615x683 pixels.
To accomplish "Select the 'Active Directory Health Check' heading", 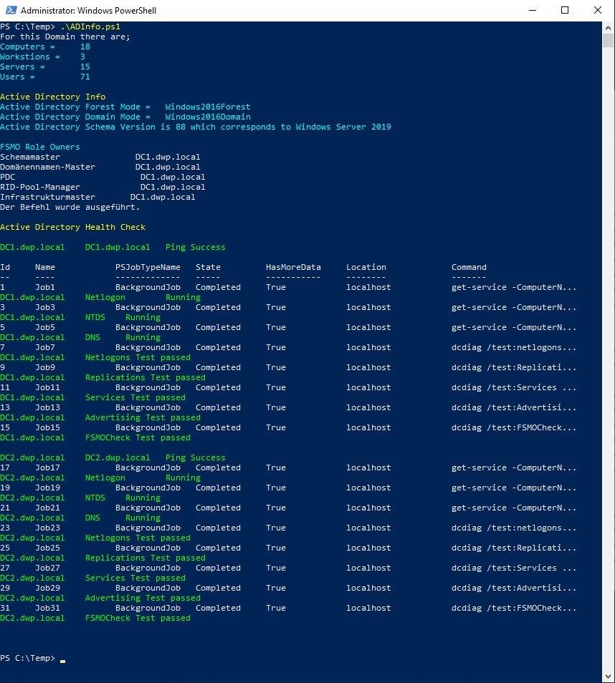I will coord(72,227).
